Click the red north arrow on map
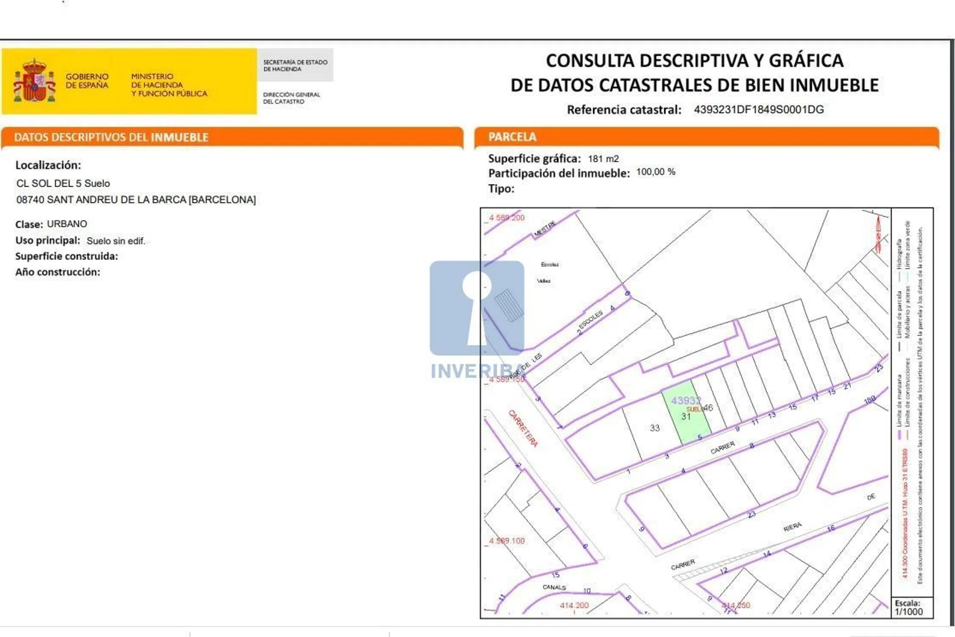The image size is (955, 637). [x=878, y=234]
